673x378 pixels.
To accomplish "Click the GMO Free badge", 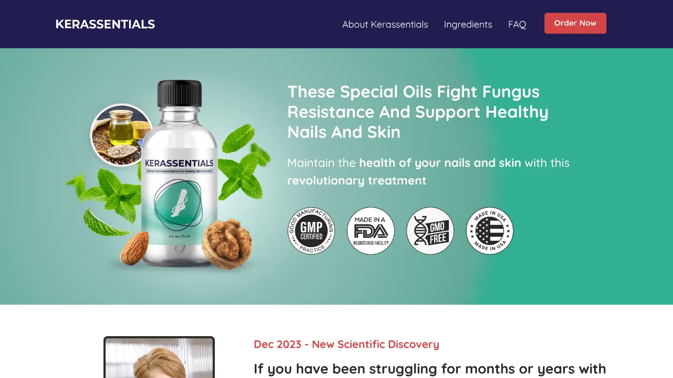I will [430, 231].
